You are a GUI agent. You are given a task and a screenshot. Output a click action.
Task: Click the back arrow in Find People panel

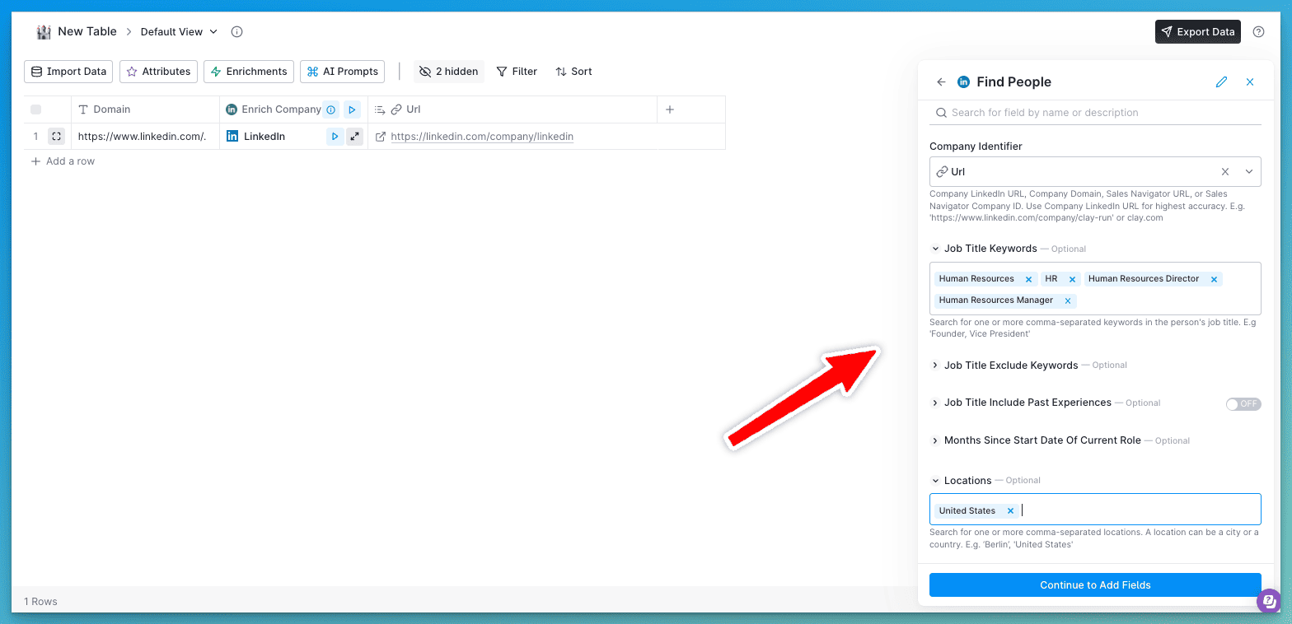(x=941, y=82)
